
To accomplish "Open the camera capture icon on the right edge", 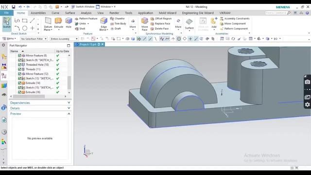I will pos(307,82).
